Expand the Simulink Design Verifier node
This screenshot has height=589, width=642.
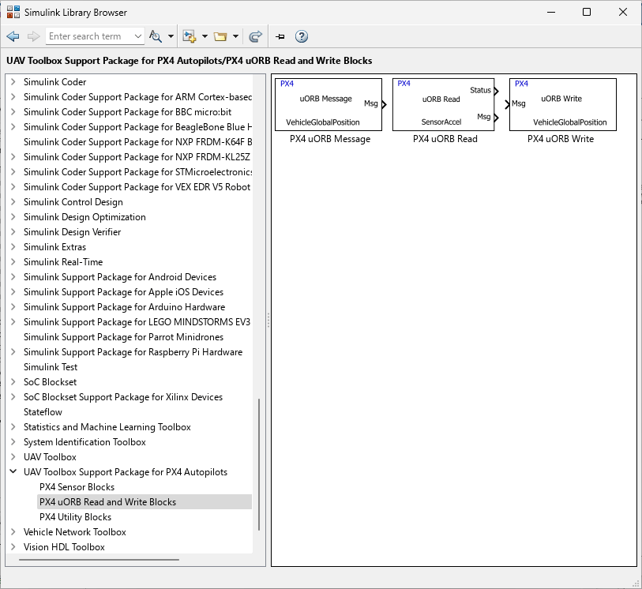click(13, 232)
